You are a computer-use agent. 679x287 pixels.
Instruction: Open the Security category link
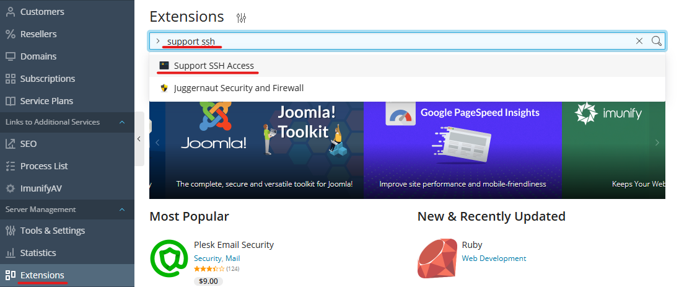208,258
